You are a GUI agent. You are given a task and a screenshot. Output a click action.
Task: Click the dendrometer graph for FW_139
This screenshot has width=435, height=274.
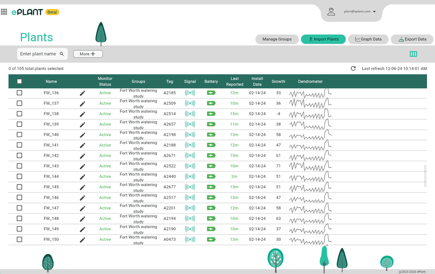coord(310,124)
